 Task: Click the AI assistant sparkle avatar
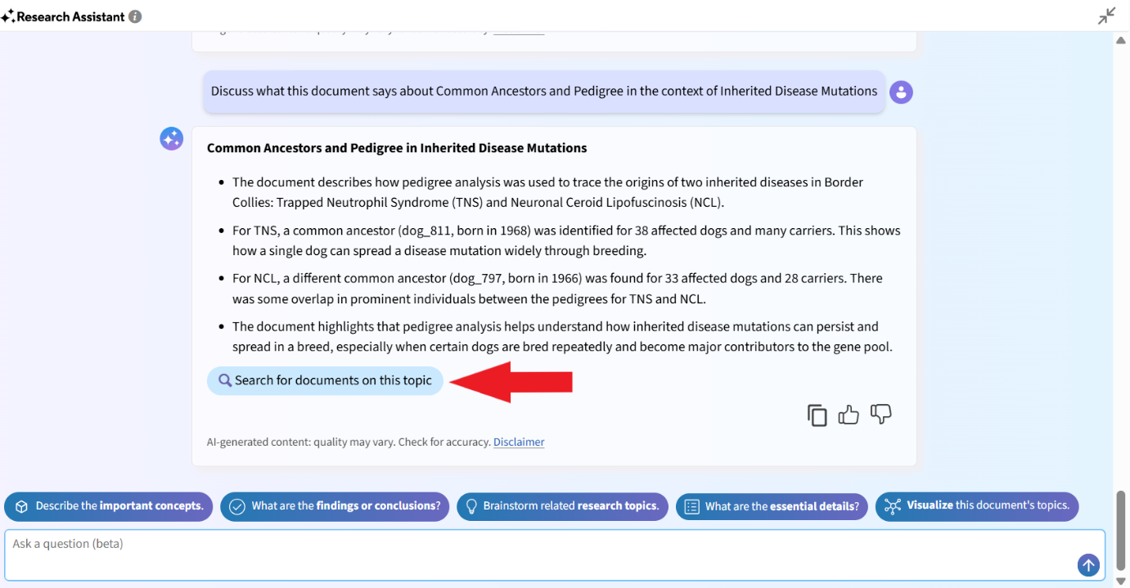point(171,139)
